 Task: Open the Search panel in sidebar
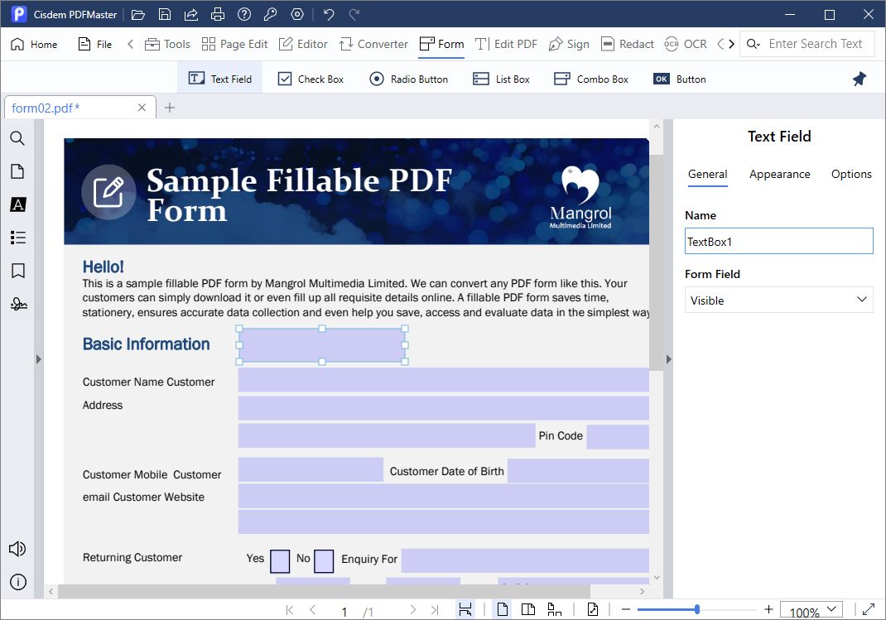(17, 138)
